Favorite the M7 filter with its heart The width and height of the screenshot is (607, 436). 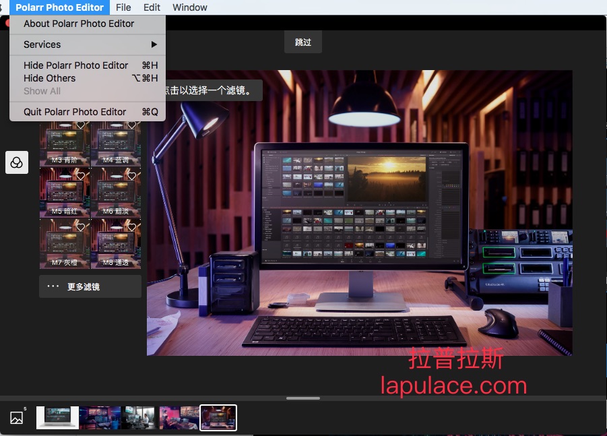[x=81, y=227]
